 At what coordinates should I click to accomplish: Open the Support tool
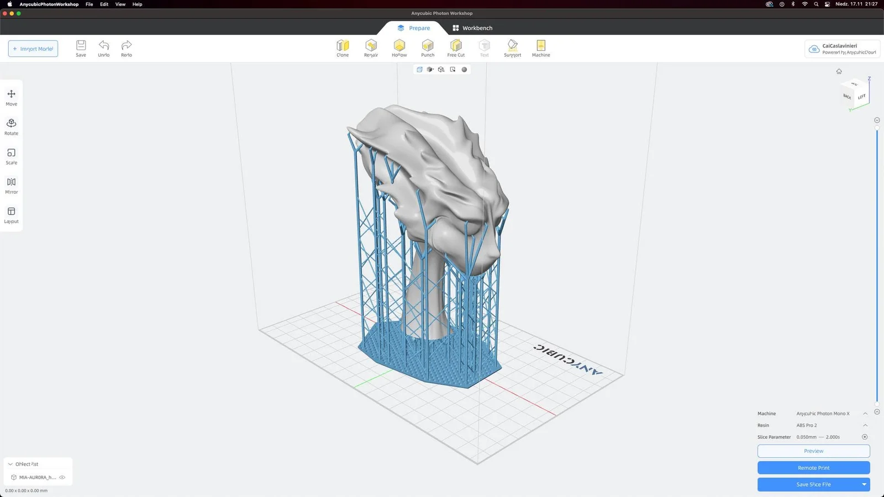point(512,48)
